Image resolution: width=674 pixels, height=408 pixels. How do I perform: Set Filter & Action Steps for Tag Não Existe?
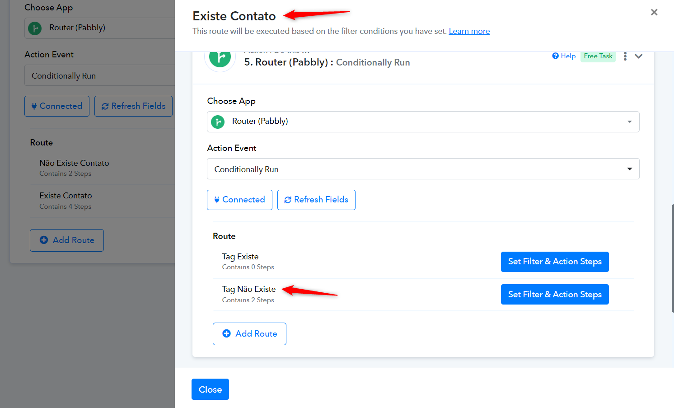coord(555,294)
